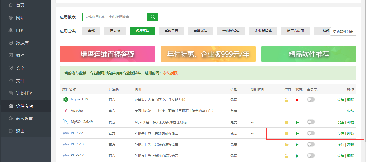Image resolution: width=366 pixels, height=162 pixels.
Task: Click 设置 for PHP-7.4
Action: tap(341, 133)
